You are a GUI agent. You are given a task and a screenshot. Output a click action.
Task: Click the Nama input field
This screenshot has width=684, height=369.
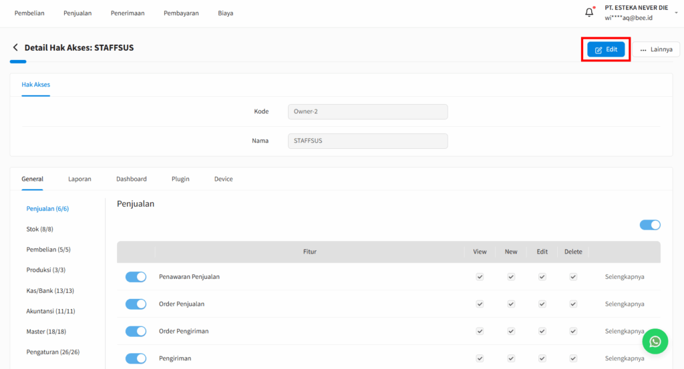367,141
